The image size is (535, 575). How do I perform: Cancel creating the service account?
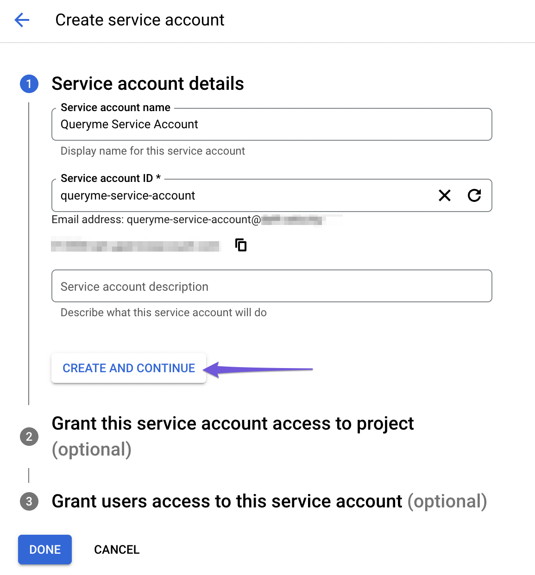(117, 550)
